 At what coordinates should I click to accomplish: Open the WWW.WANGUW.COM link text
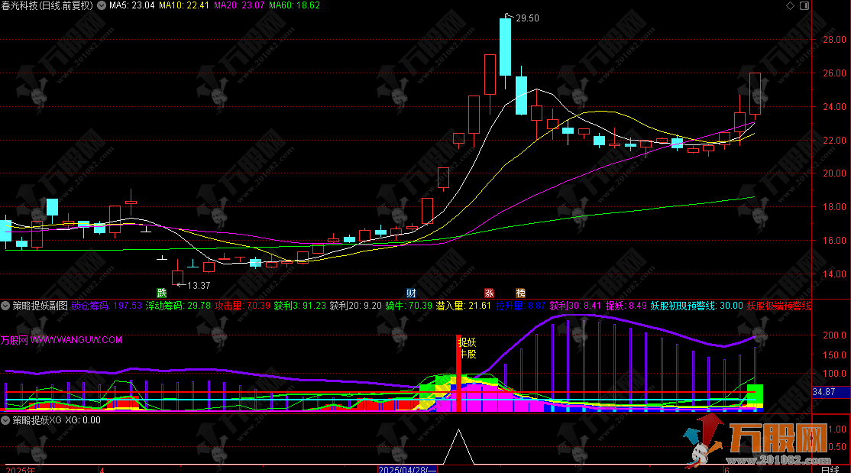(76, 339)
